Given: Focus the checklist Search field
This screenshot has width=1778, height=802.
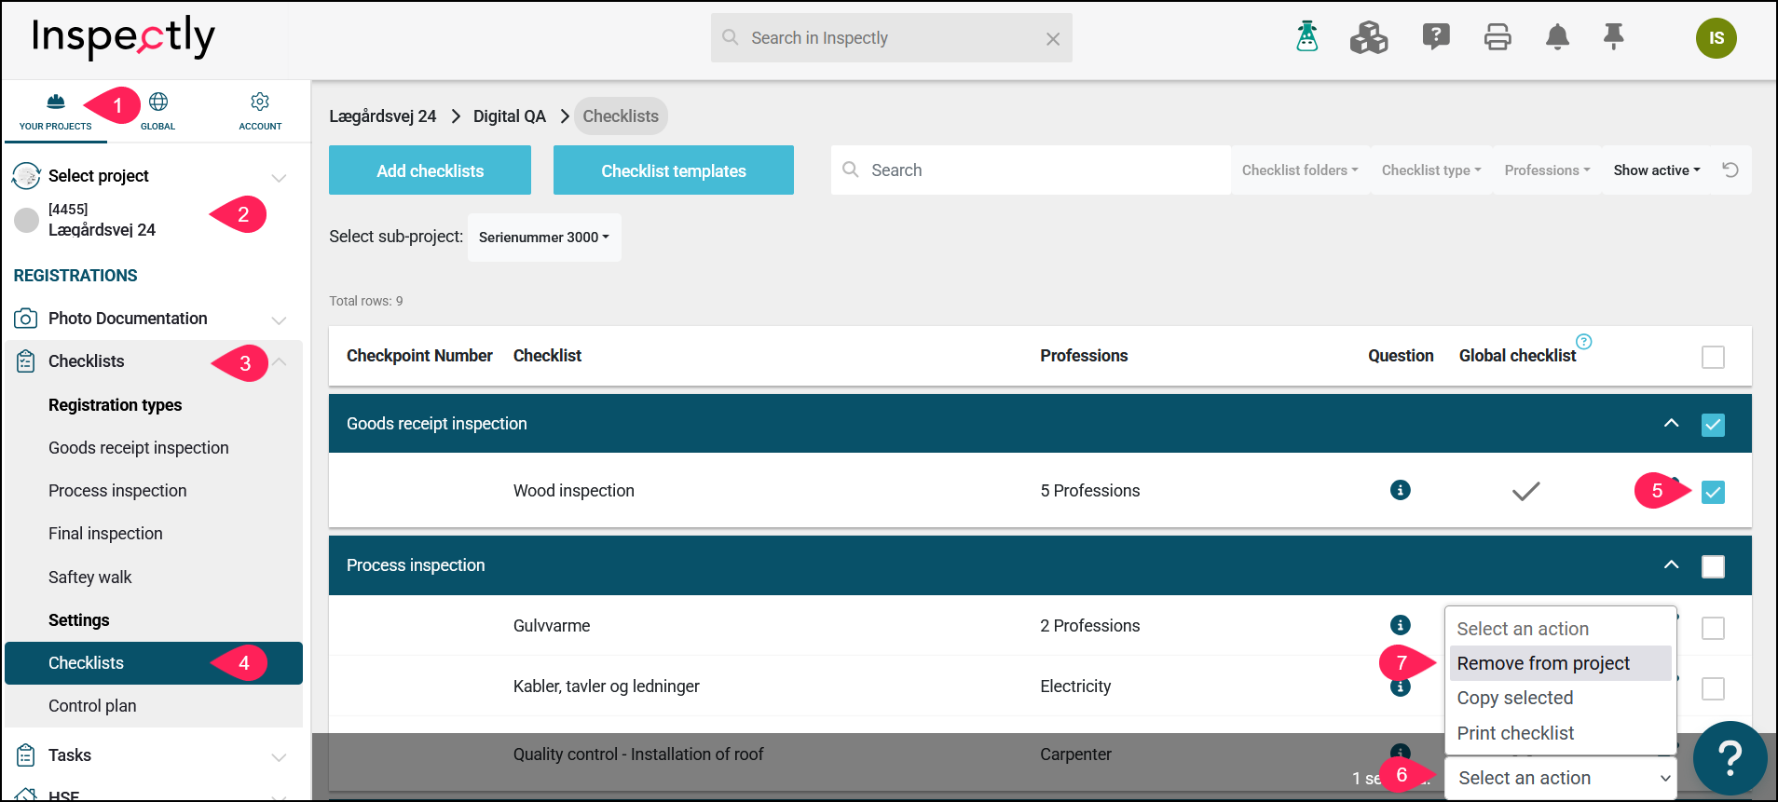Looking at the screenshot, I should coord(1031,170).
